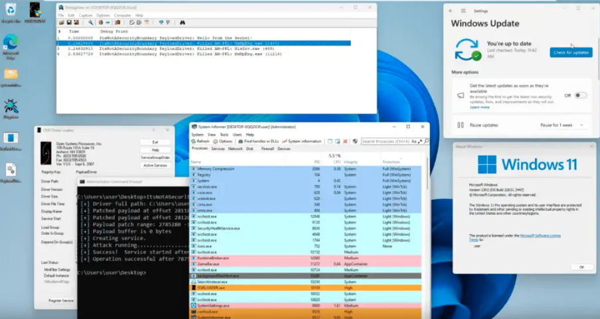Switch to the Services tab
Screen dimensions: 600x319
[x=218, y=149]
